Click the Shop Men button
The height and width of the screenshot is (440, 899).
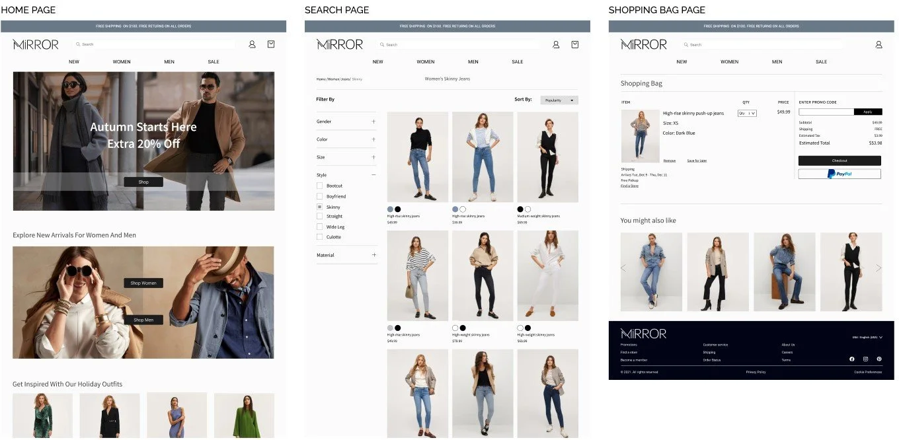click(x=143, y=320)
